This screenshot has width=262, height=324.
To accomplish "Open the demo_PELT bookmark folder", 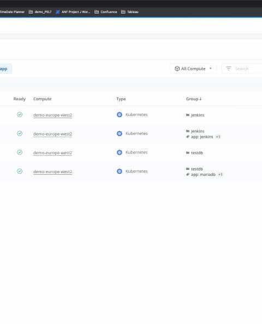I will coord(40,12).
